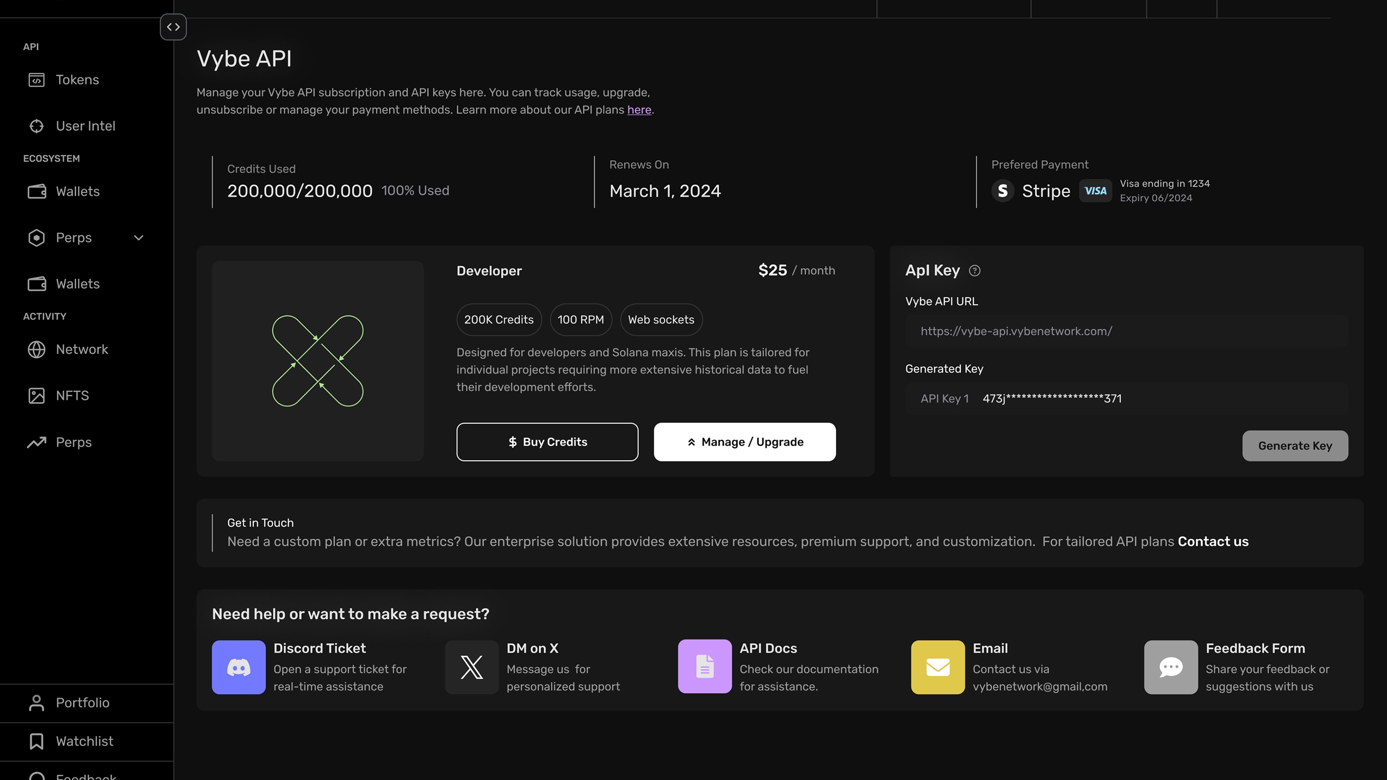Open the NFTS menu item
Image resolution: width=1387 pixels, height=780 pixels.
[x=72, y=396]
